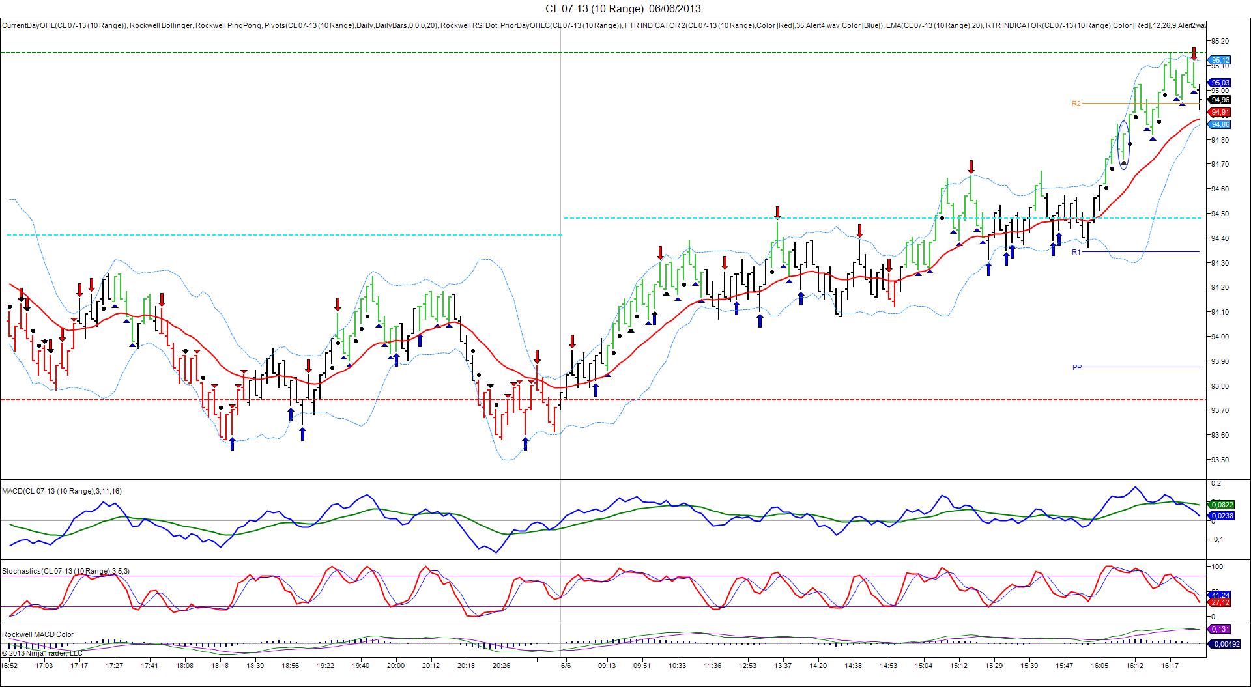The height and width of the screenshot is (687, 1251).
Task: Select the 19:40 time axis label
Action: 360,666
